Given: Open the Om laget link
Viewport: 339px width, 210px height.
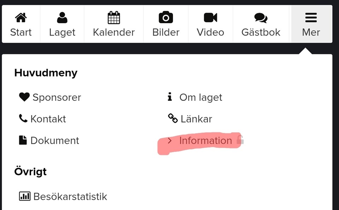Looking at the screenshot, I should pyautogui.click(x=201, y=97).
